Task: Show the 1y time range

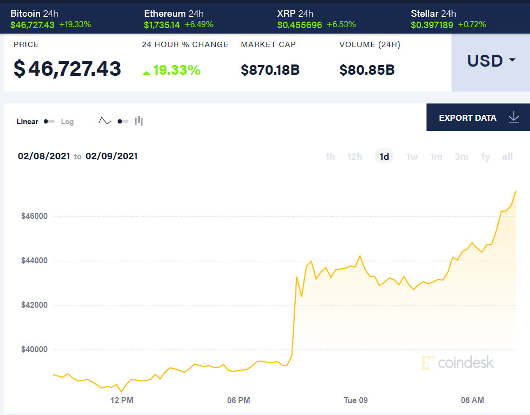Action: (x=485, y=157)
